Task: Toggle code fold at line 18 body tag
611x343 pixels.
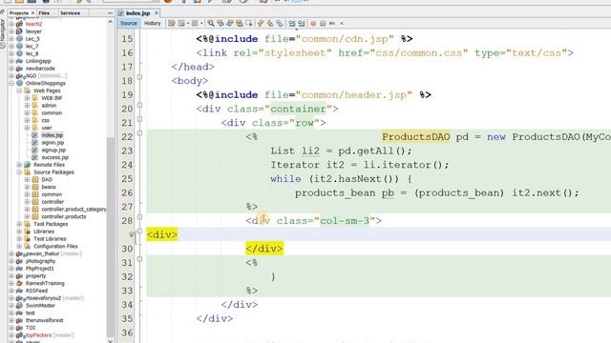Action: tap(139, 77)
